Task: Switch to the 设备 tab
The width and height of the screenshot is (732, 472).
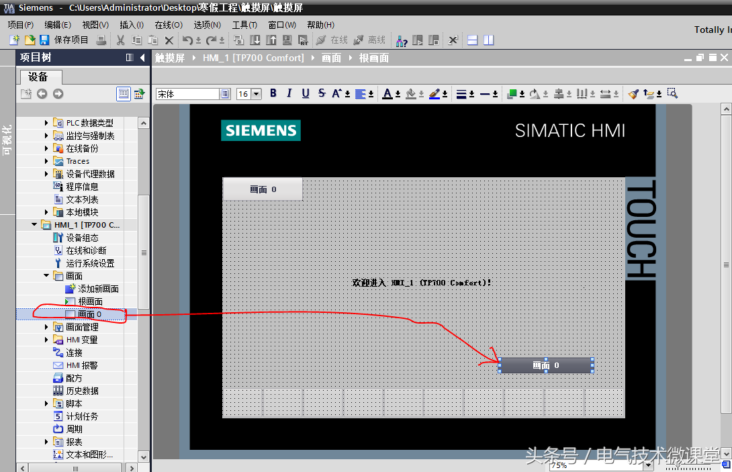Action: 38,77
